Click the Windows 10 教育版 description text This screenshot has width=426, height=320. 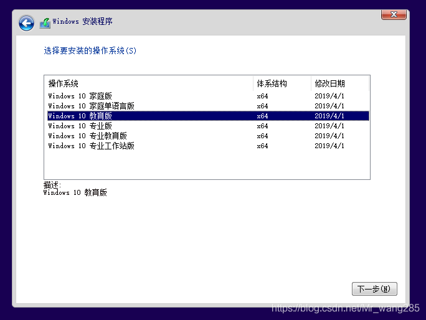pos(75,192)
